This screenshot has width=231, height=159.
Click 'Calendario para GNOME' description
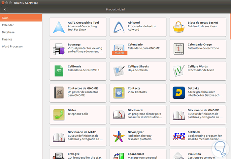pyautogui.click(x=144, y=48)
